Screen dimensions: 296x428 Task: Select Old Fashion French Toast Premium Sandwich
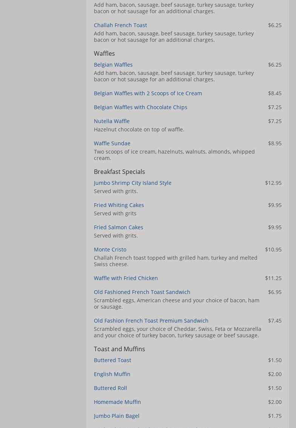tap(151, 321)
